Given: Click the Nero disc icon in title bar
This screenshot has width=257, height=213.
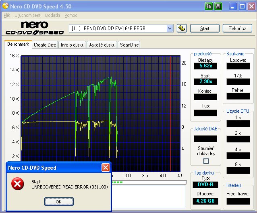Looking at the screenshot, I should 5,6.
